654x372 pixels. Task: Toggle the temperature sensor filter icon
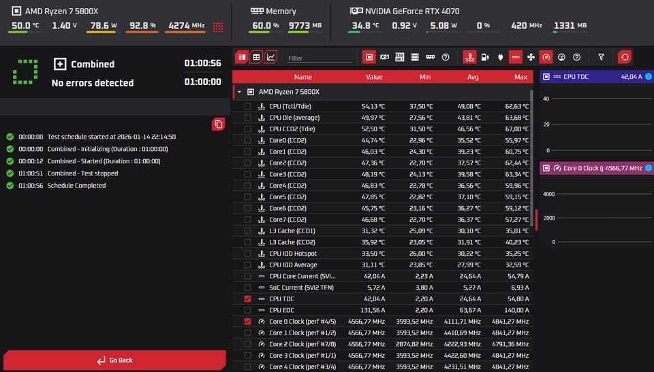470,57
